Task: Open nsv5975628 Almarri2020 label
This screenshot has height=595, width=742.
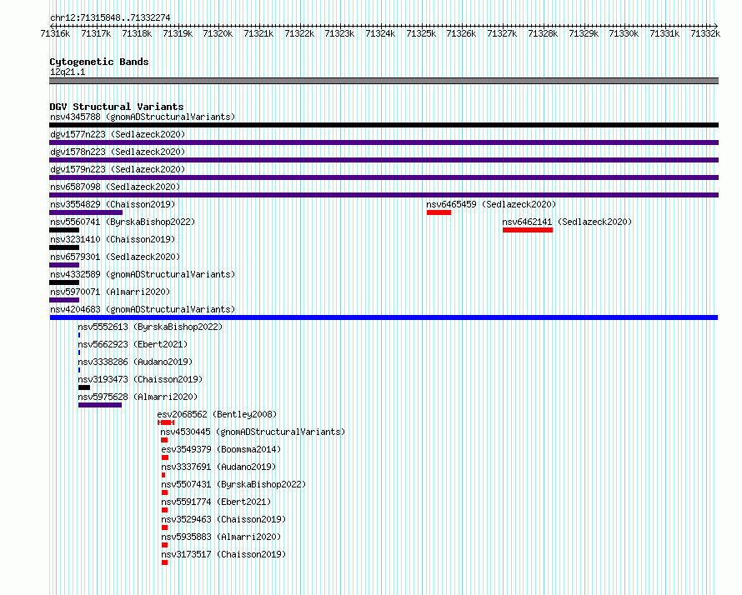Action: pos(138,397)
